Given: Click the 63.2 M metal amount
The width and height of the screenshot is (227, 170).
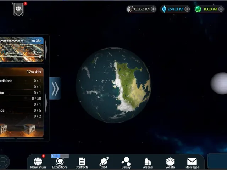Looking at the screenshot, I should [x=142, y=9].
